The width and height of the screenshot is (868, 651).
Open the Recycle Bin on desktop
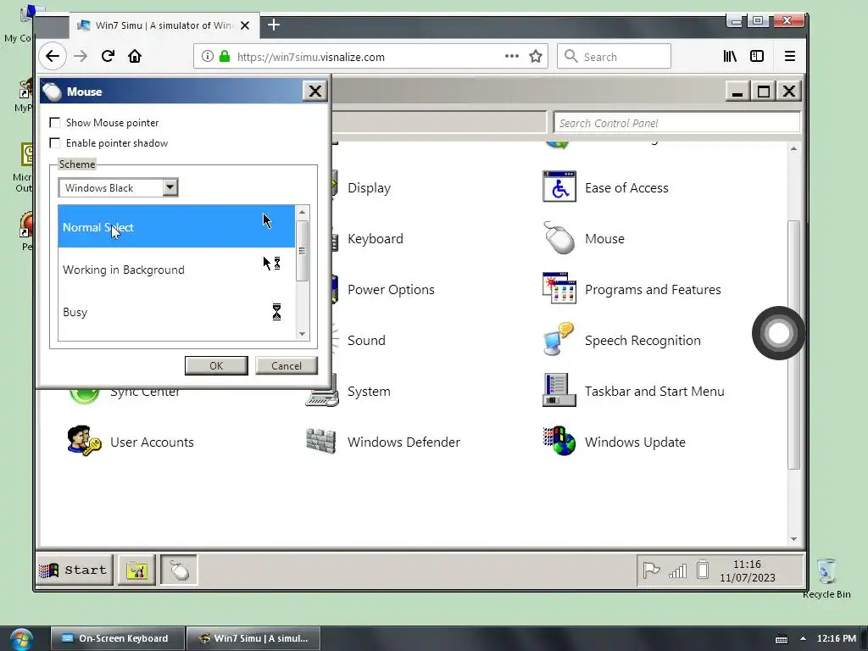click(826, 578)
